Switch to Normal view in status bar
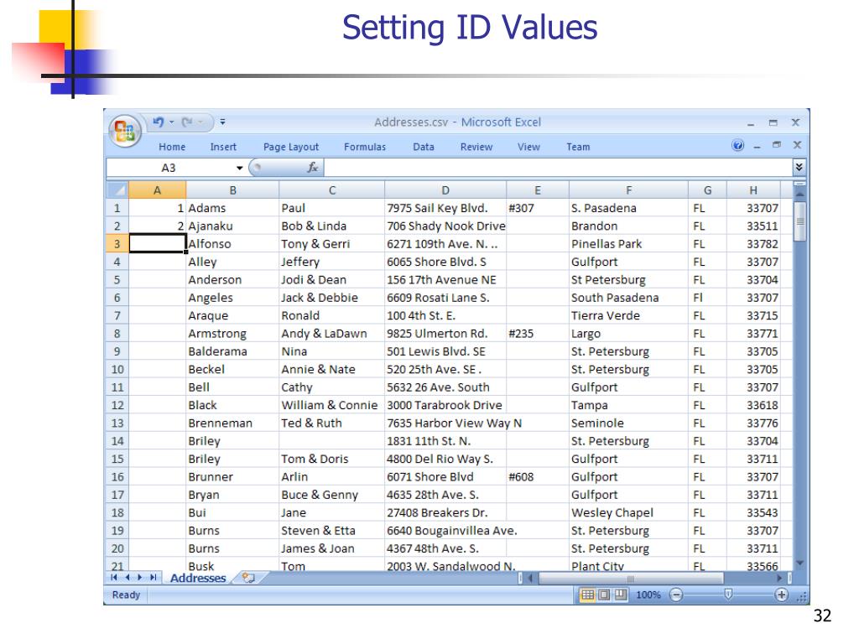This screenshot has height=644, width=859. (x=587, y=595)
